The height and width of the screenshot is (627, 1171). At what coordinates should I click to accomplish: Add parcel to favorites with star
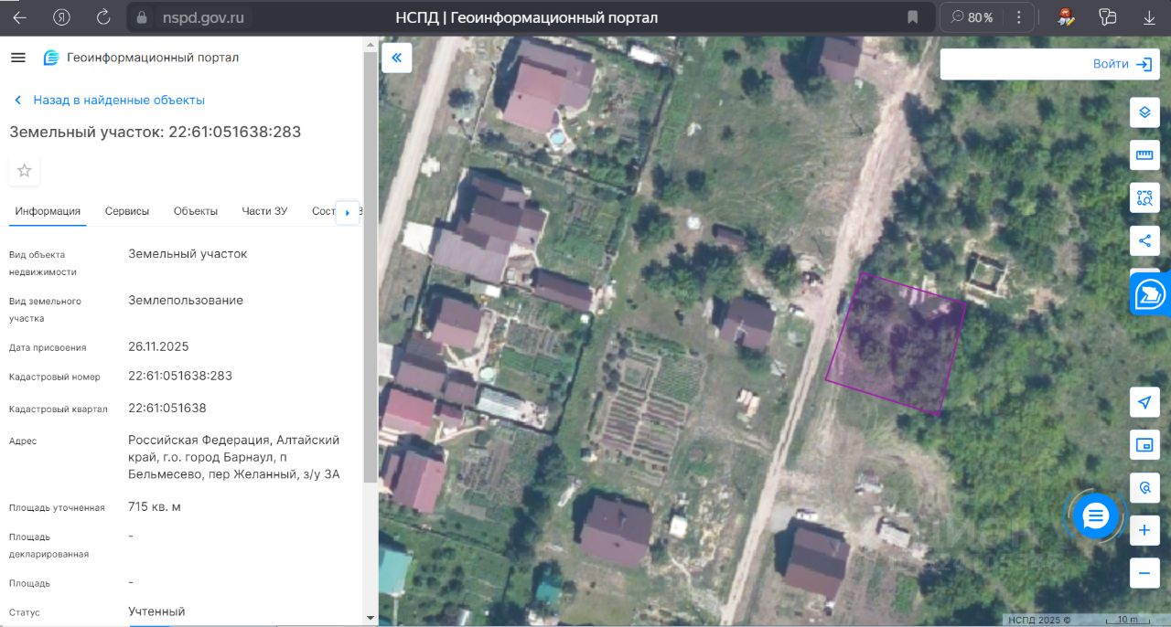(25, 171)
